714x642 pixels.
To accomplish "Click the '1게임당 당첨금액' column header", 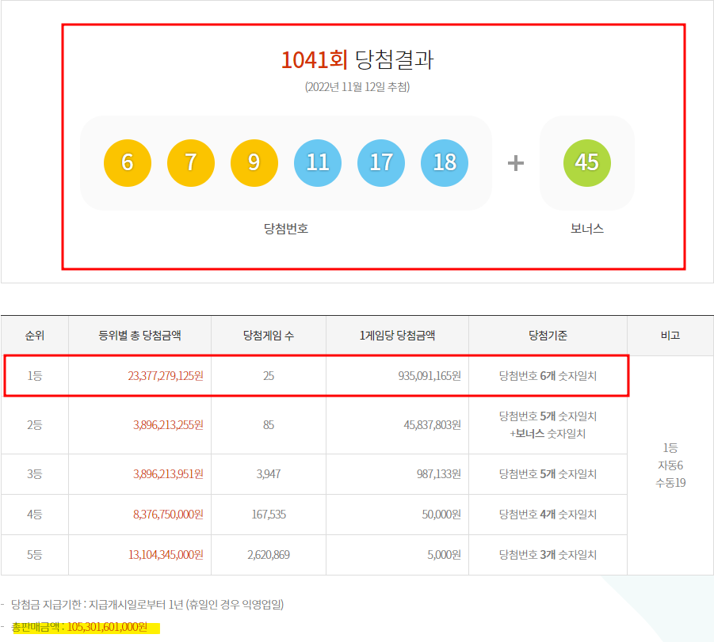I will (x=397, y=336).
